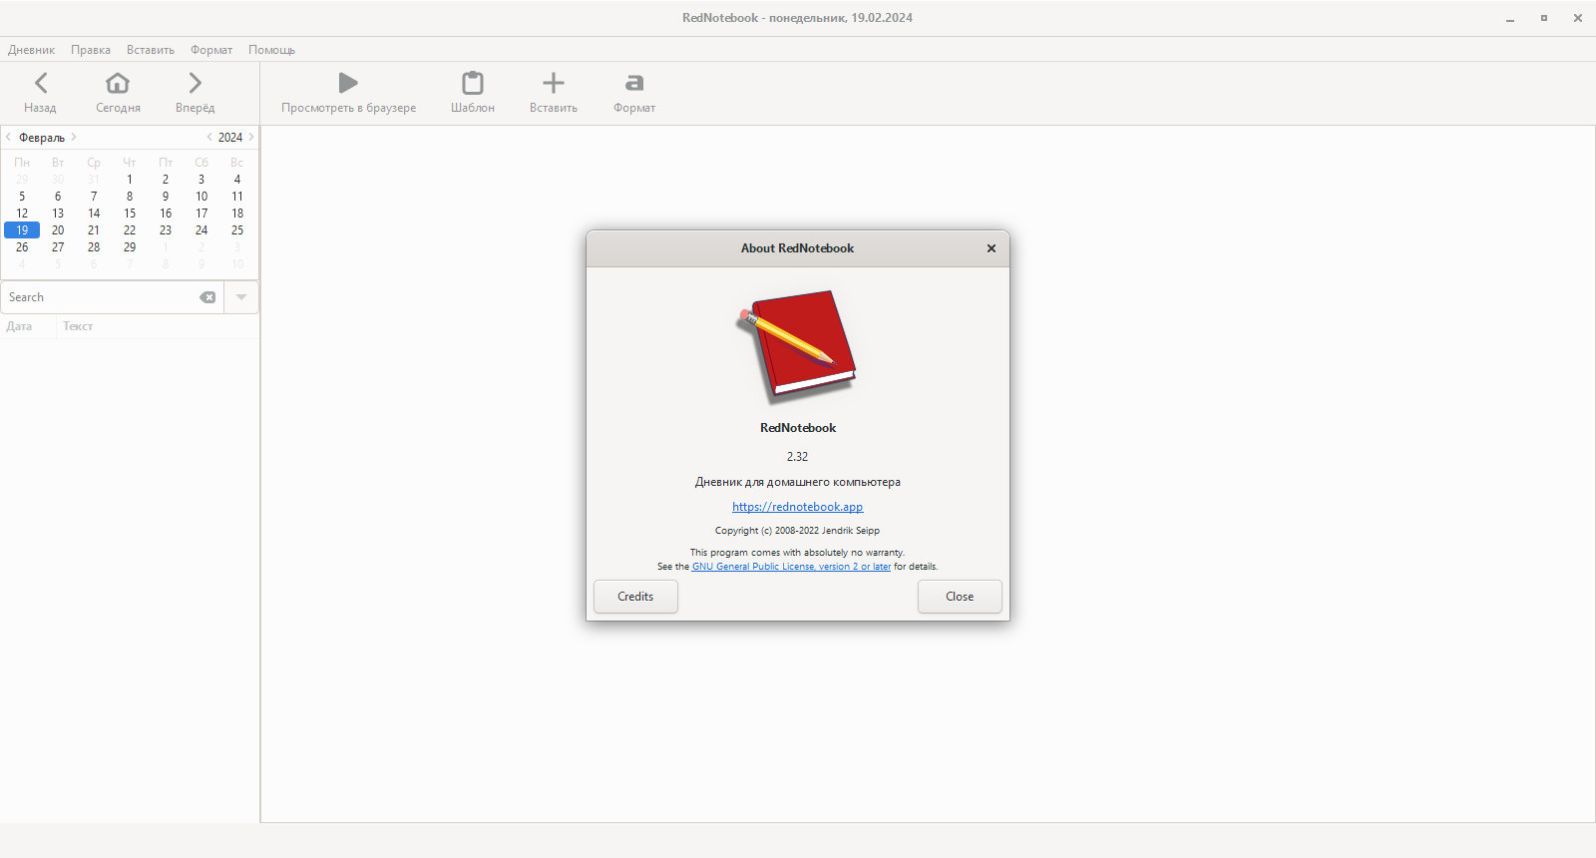Image resolution: width=1596 pixels, height=858 pixels.
Task: Close the RedNotebook main window
Action: tap(1578, 18)
